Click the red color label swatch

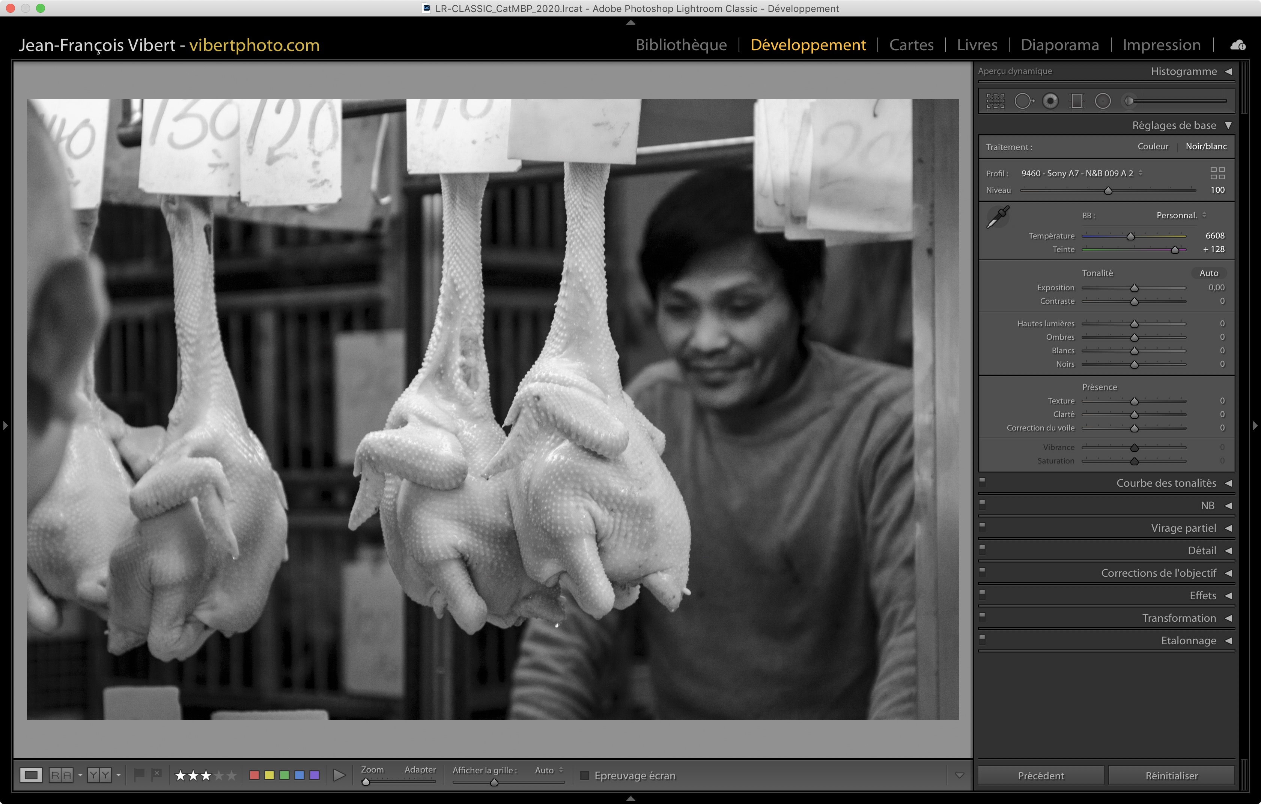coord(254,775)
